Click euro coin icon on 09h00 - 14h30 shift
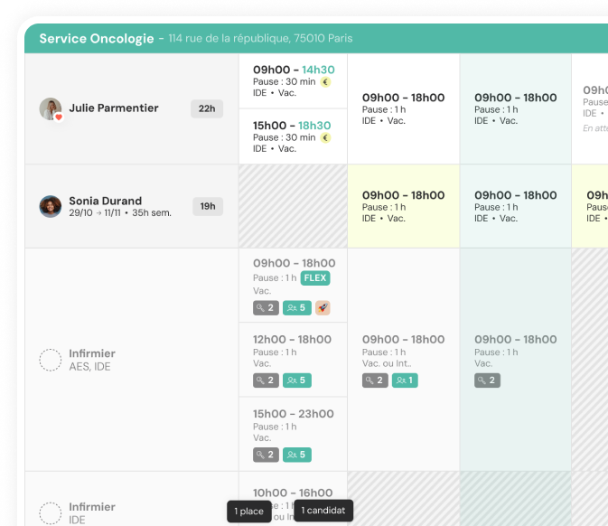 325,82
